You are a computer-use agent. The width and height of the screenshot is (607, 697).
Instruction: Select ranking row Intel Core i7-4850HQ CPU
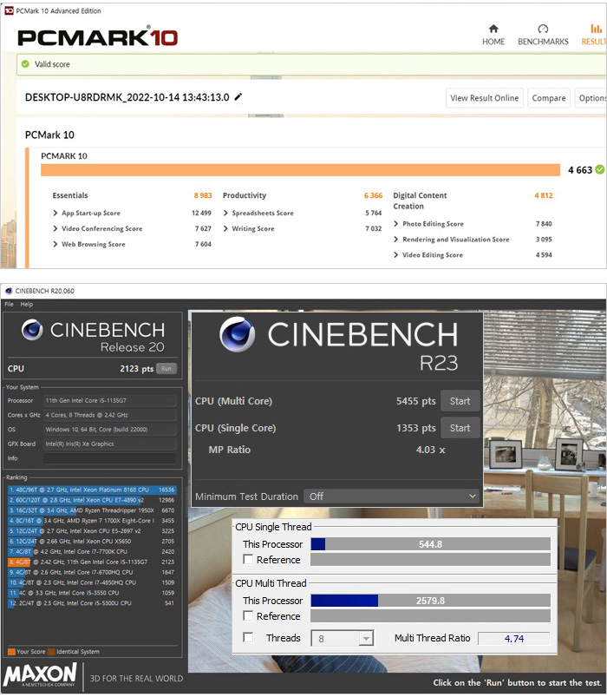click(92, 582)
